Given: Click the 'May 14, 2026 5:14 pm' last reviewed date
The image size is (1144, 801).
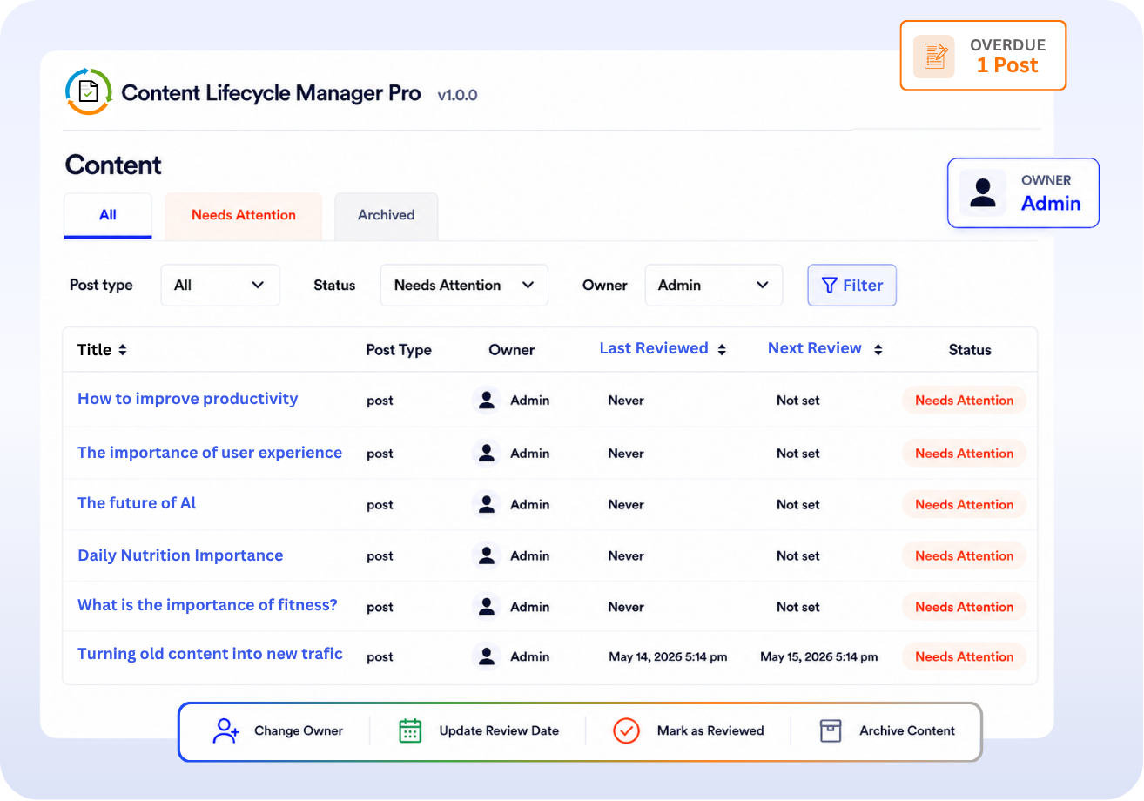Looking at the screenshot, I should 668,657.
